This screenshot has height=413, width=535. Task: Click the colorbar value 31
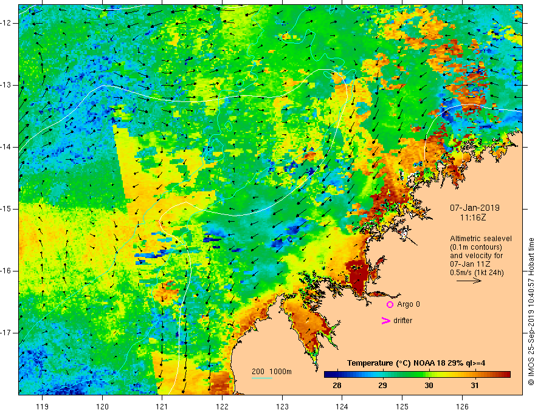[475, 386]
